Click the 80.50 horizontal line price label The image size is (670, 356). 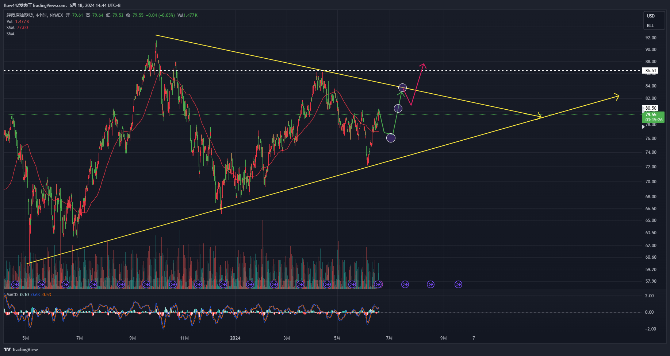point(651,108)
